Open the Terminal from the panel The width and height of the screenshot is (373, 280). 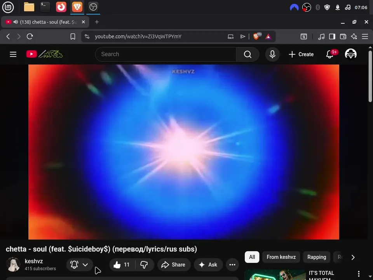point(45,7)
